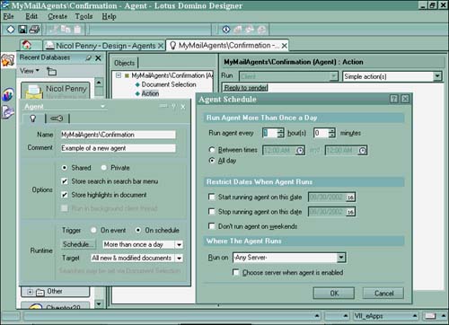The height and width of the screenshot is (325, 449).
Task: Click the Print icon in the toolbar
Action: click(x=34, y=30)
